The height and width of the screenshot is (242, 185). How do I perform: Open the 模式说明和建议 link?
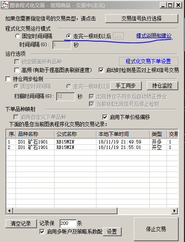click(154, 36)
